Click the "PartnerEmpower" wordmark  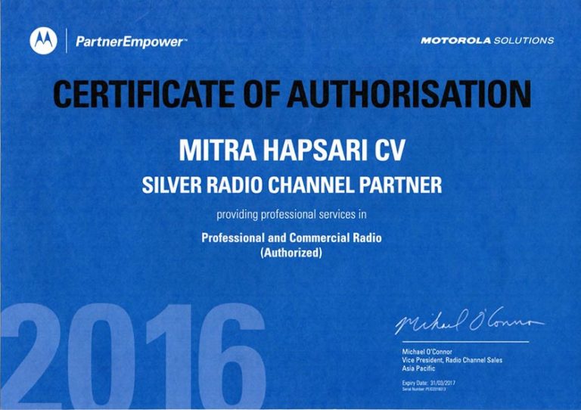(x=131, y=42)
